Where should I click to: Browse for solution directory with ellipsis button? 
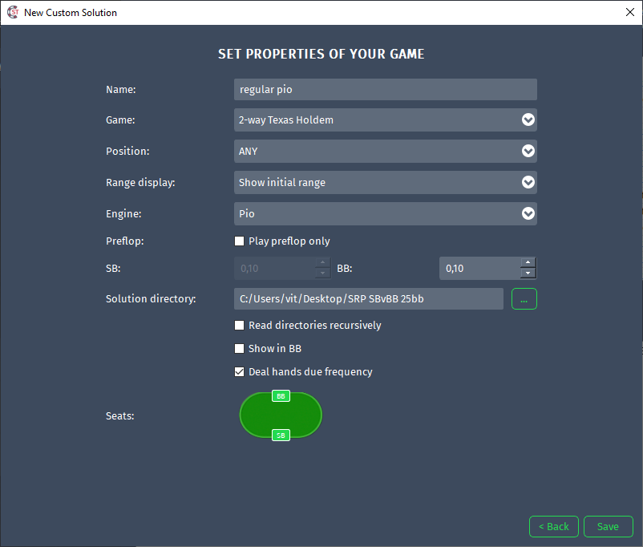tap(524, 298)
